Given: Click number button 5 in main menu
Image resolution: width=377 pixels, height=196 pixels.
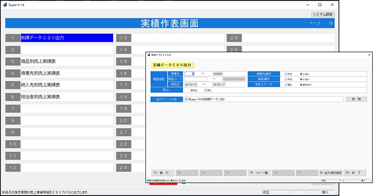Looking at the screenshot, I should click(13, 85).
